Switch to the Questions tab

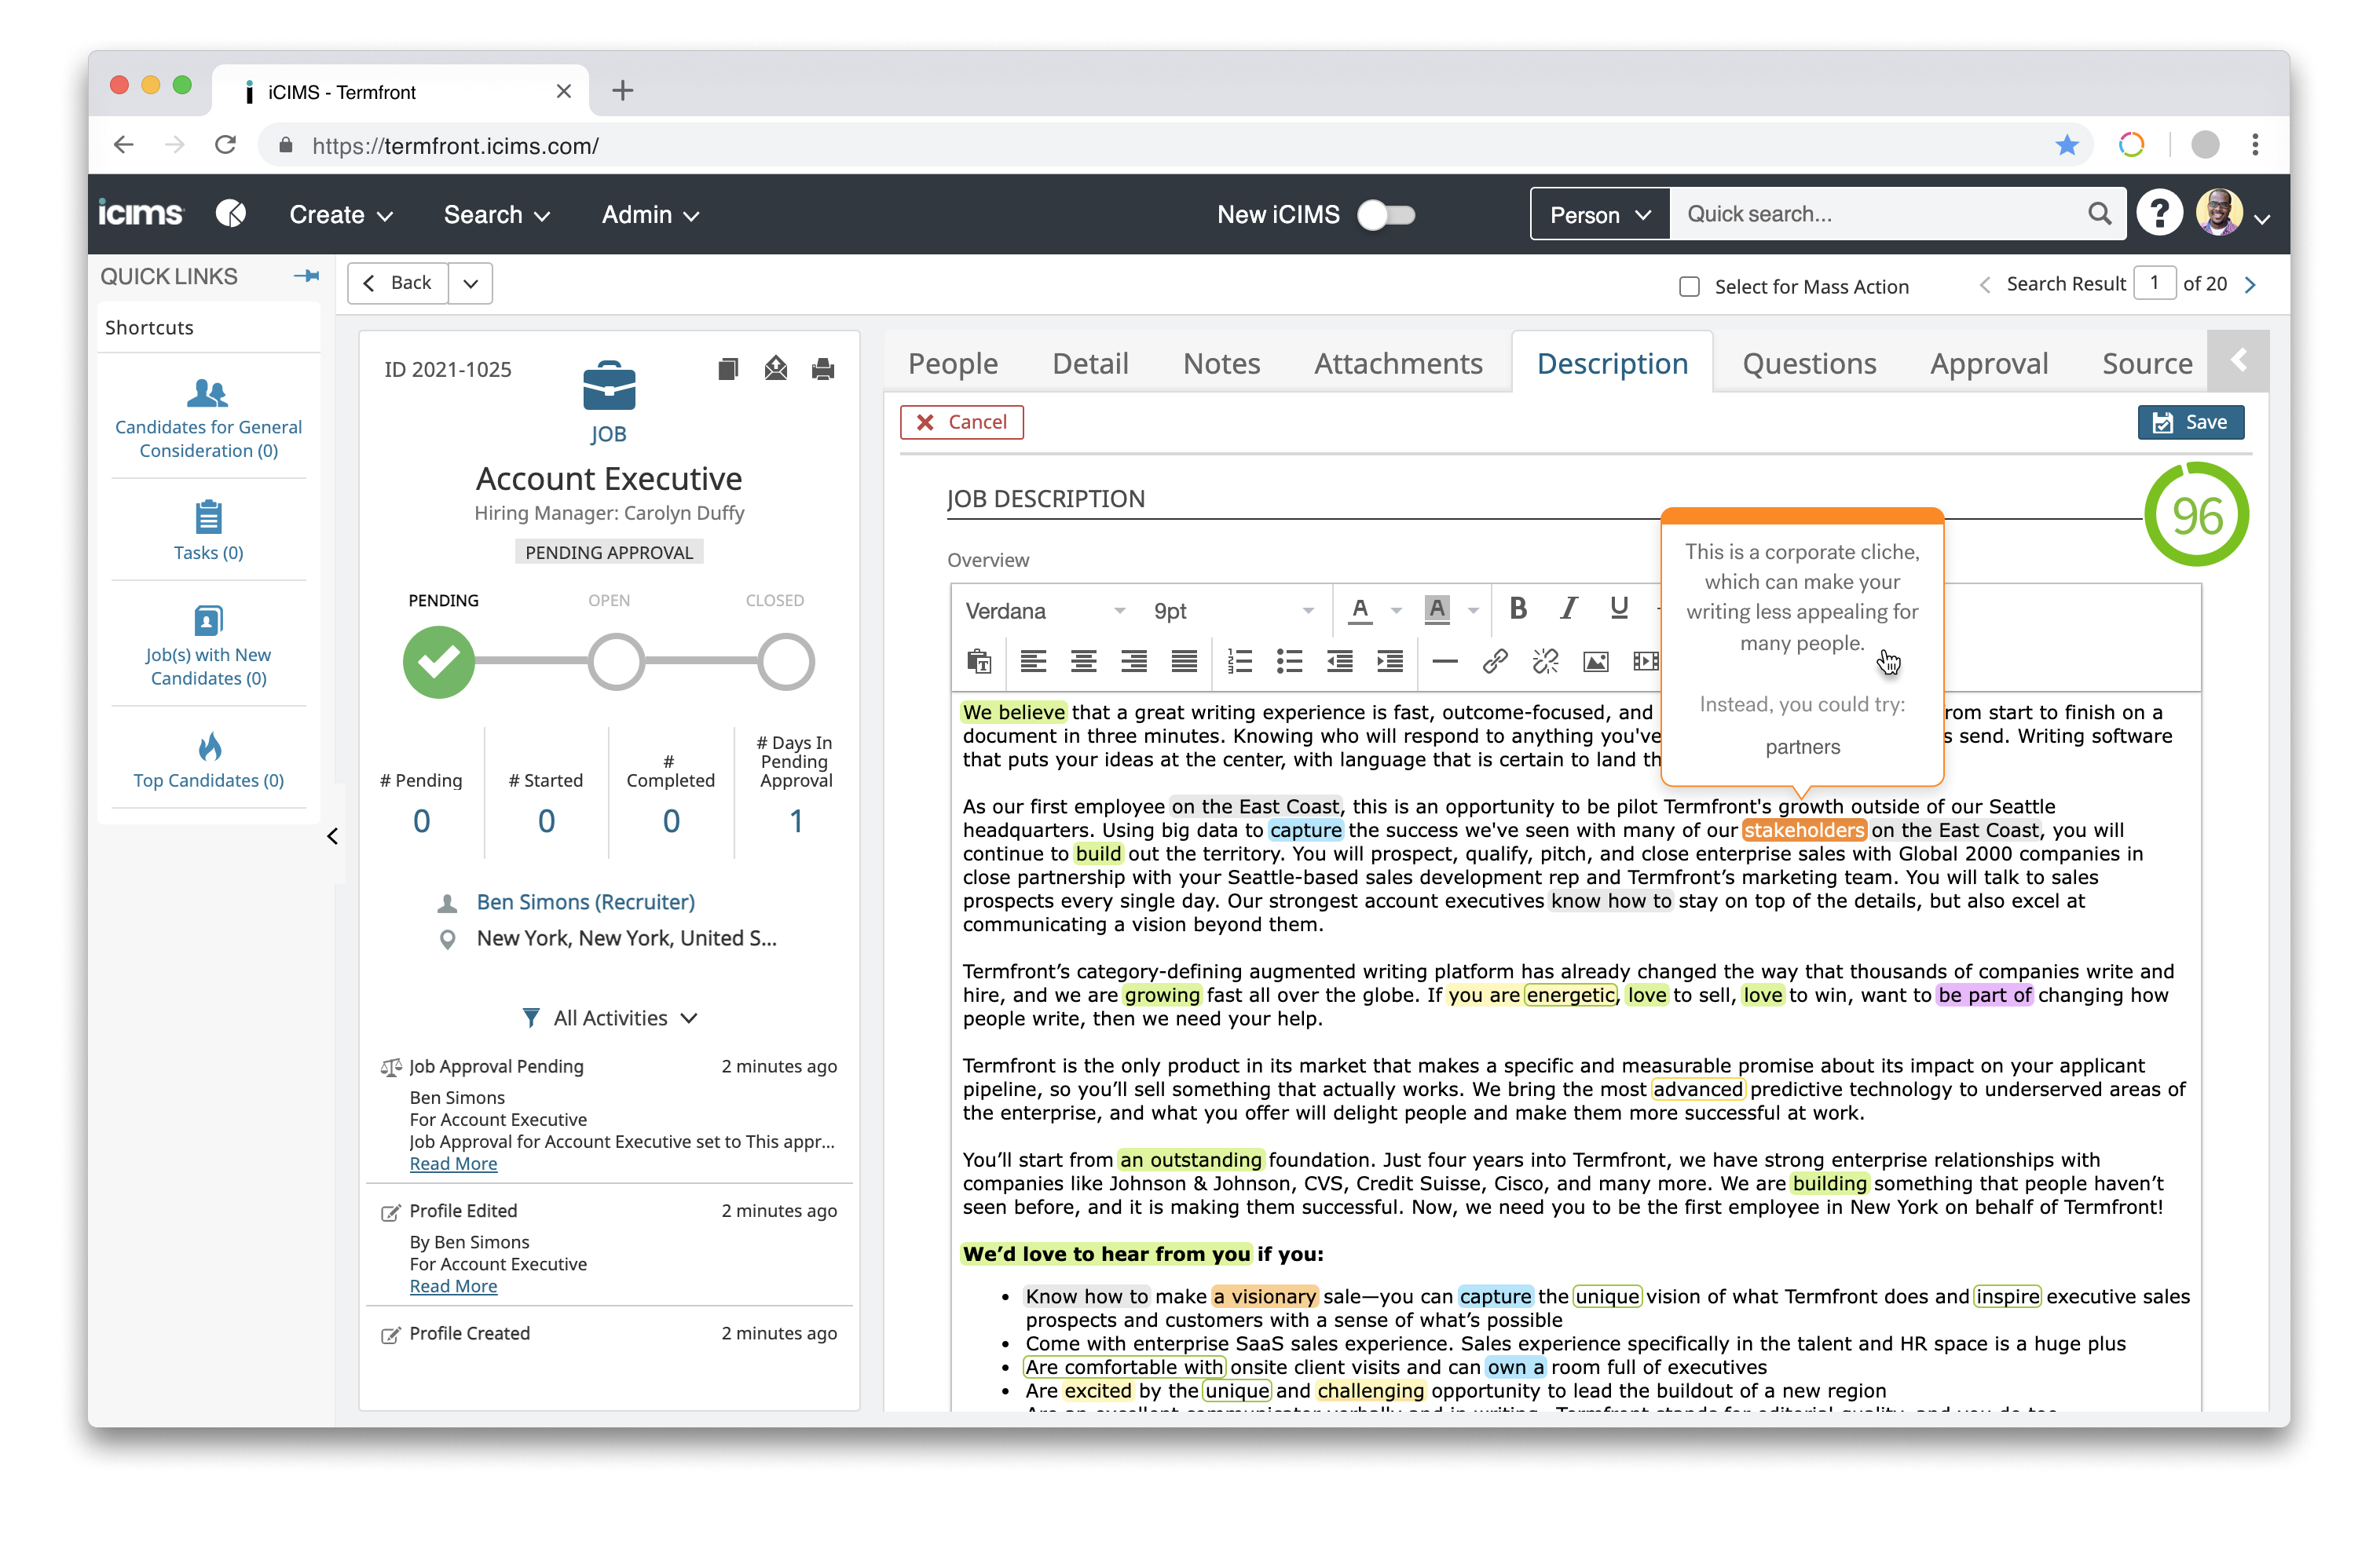(x=1811, y=364)
